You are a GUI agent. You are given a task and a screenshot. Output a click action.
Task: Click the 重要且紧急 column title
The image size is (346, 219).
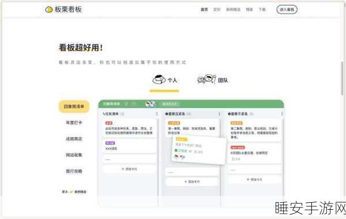pos(175,114)
